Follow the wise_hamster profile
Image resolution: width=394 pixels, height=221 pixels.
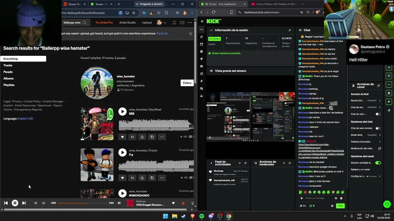click(187, 83)
